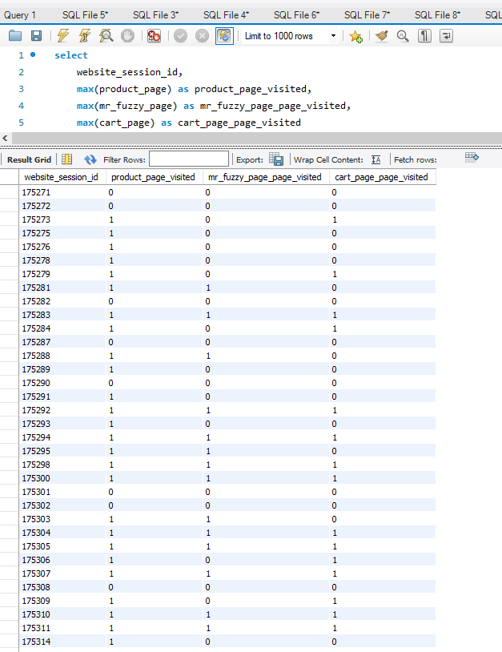Image resolution: width=502 pixels, height=652 pixels.
Task: Switch to the SQL File 8 tab
Action: tap(437, 15)
